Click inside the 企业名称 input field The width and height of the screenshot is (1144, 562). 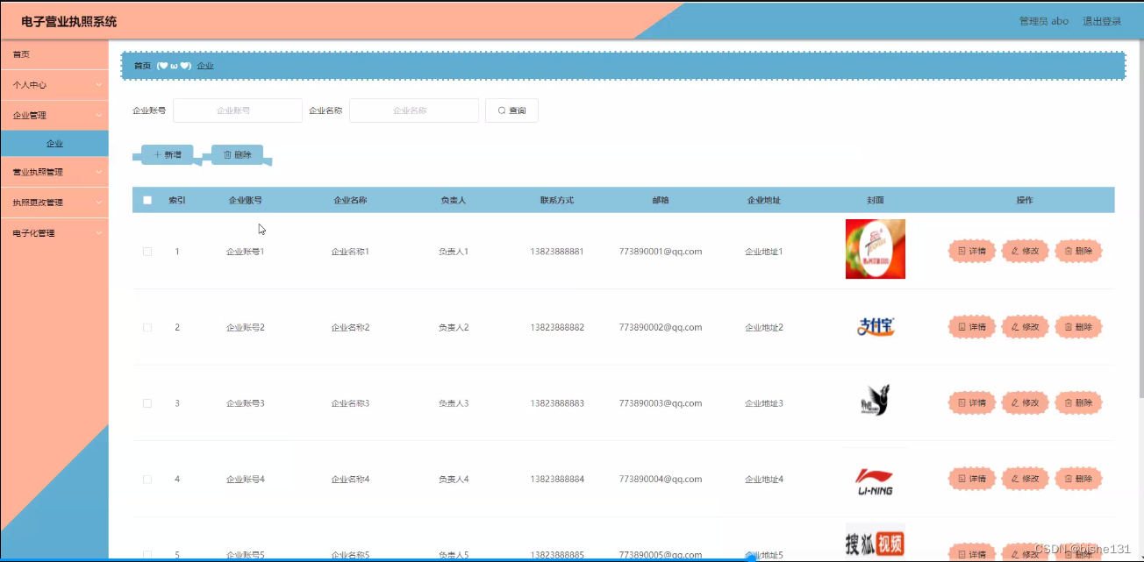pos(413,110)
